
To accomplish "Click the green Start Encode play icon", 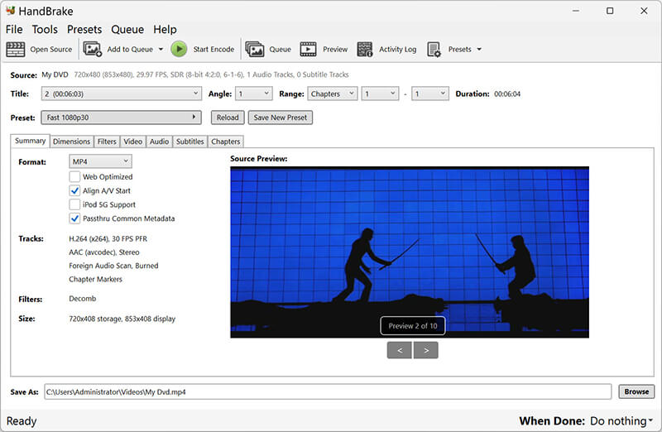I will [x=179, y=49].
